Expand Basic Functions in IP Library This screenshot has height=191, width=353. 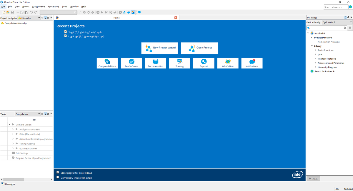pos(315,50)
